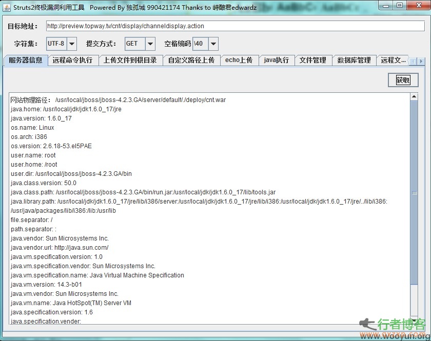Close the Struts2 tool window

coord(419,6)
